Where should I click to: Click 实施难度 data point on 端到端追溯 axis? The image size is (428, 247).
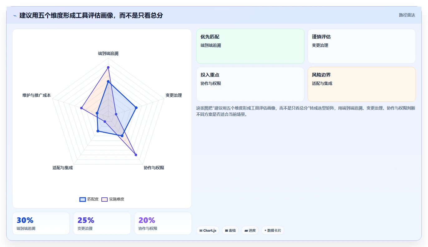coord(108,67)
